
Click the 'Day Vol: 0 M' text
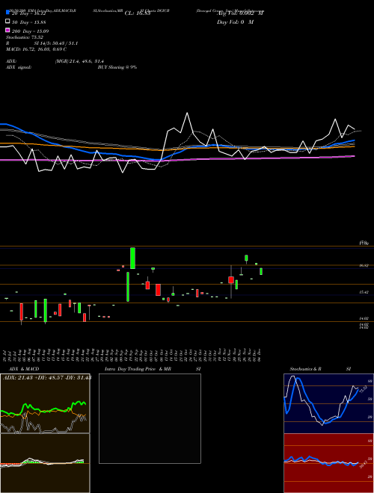click(x=235, y=22)
